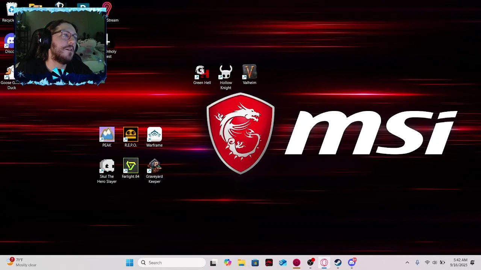Open Wi-Fi network settings in tray
Viewport: 481px width, 270px height.
pos(427,263)
